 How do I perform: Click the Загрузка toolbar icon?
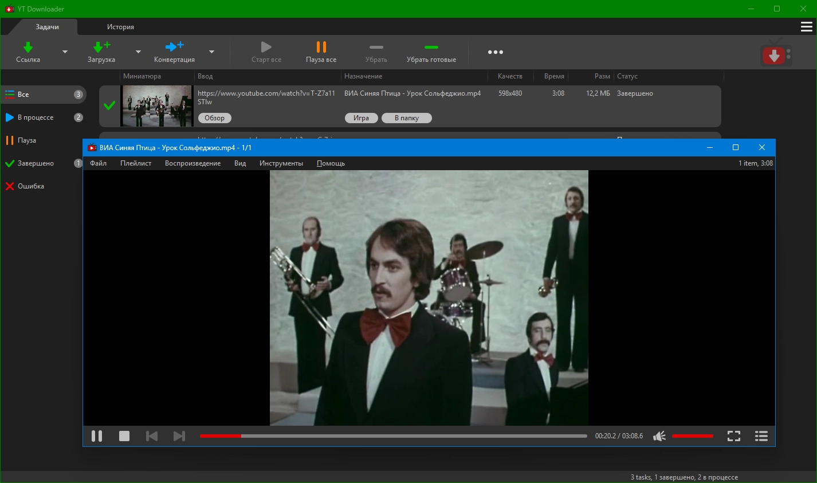[x=101, y=48]
